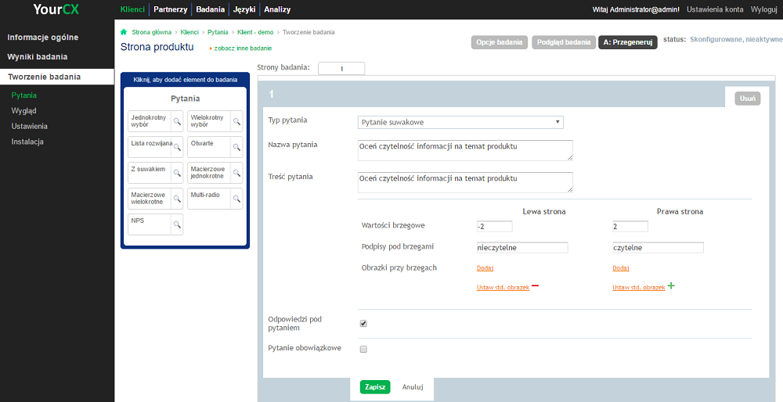Open the Języki top menu
Image resolution: width=783 pixels, height=402 pixels.
click(x=244, y=9)
